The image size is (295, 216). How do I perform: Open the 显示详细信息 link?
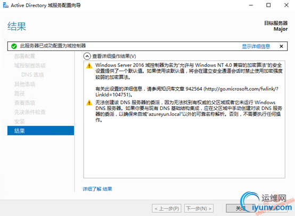256,46
